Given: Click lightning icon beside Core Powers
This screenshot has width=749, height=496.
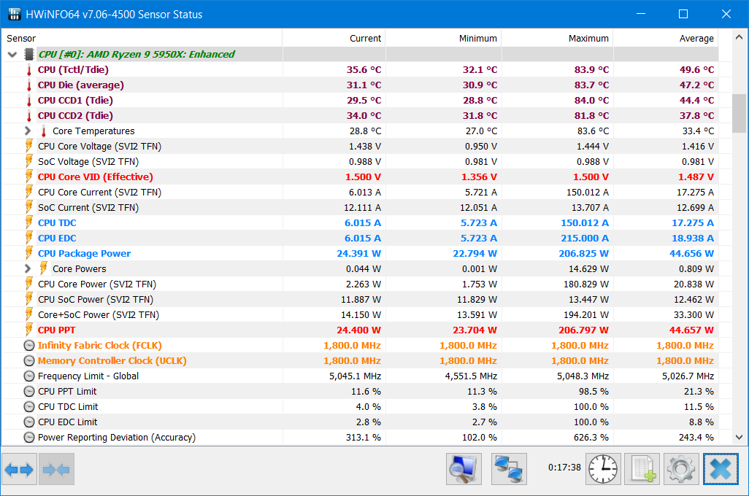Looking at the screenshot, I should coord(44,268).
